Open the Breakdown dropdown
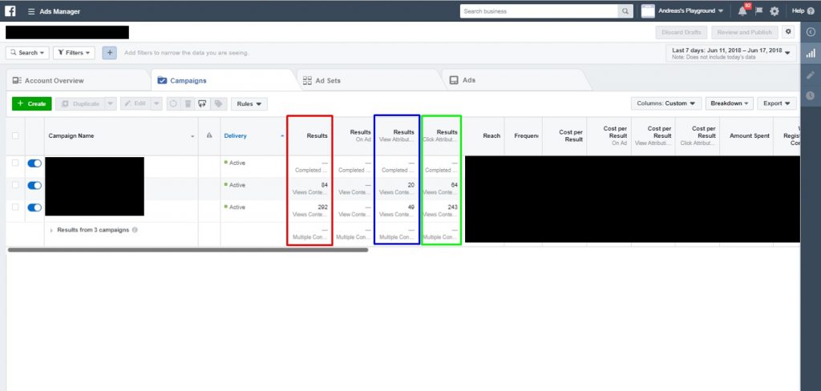 [730, 103]
